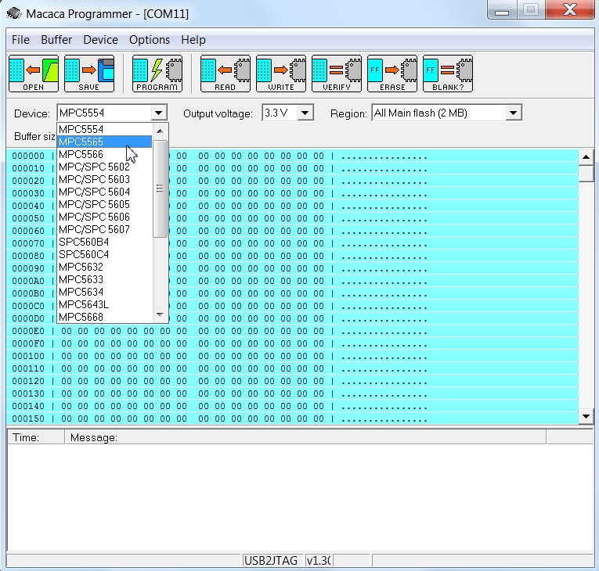Expand the Region dropdown
This screenshot has height=571, width=599.
pyautogui.click(x=513, y=113)
